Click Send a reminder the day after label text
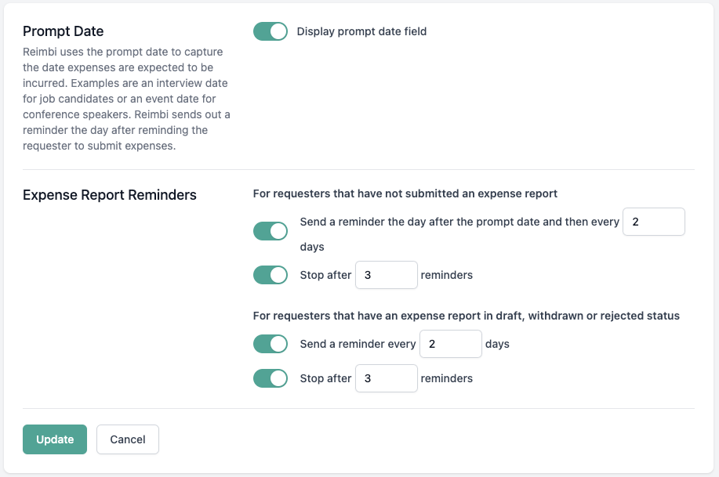The height and width of the screenshot is (477, 719). (x=459, y=222)
